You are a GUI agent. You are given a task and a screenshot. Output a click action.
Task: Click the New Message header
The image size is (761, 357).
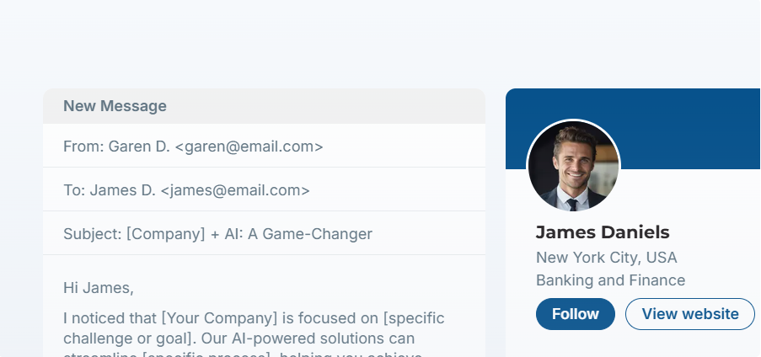115,106
